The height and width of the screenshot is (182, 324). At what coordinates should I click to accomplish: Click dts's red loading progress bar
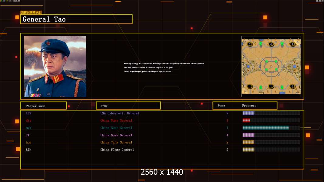(x=271, y=120)
